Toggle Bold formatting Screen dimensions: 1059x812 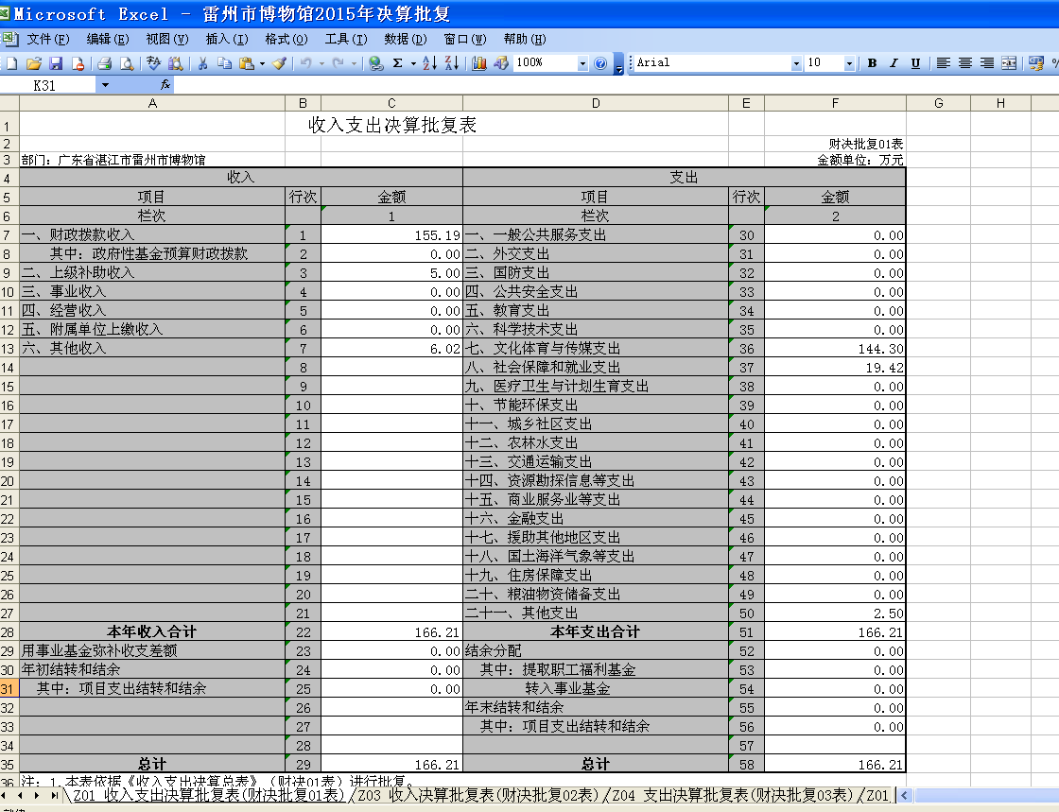coord(872,63)
